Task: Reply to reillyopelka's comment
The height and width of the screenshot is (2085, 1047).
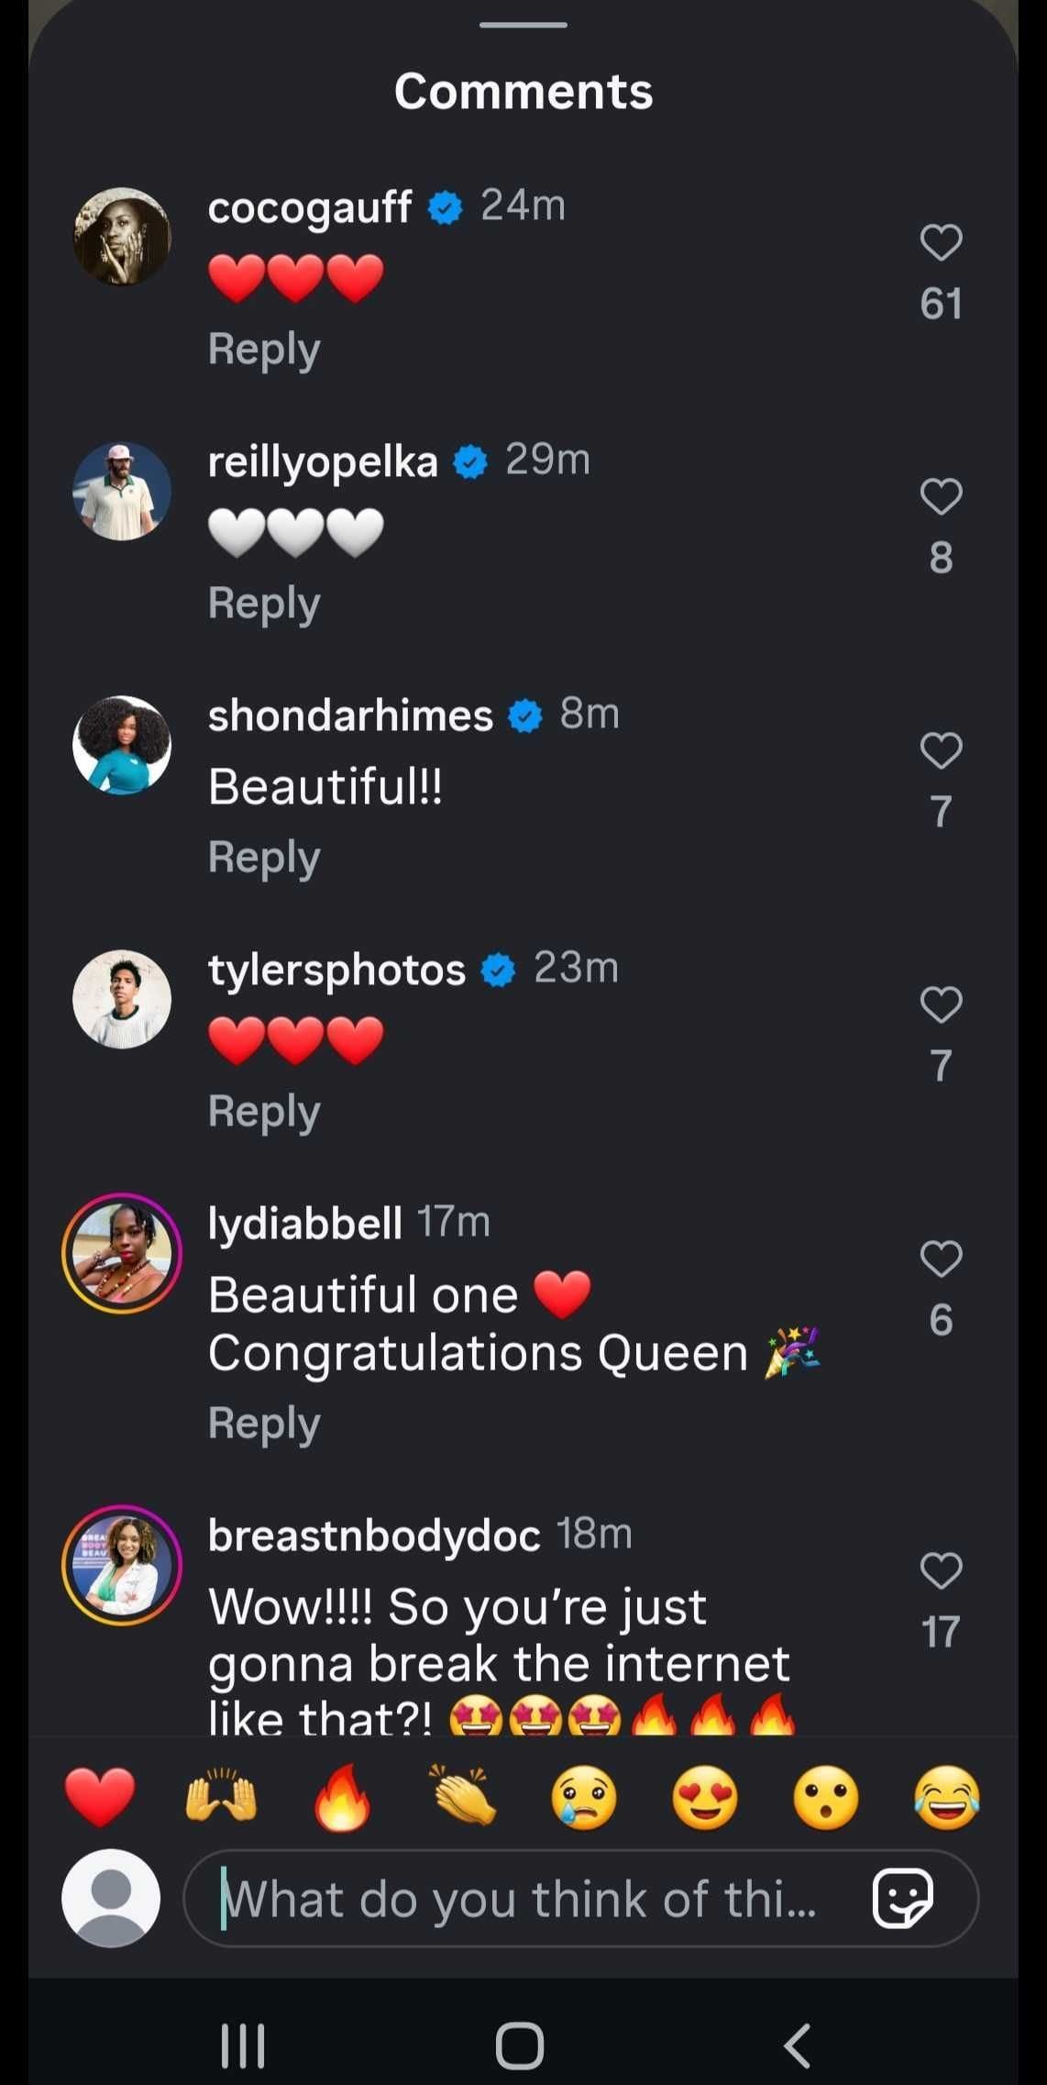Action: pyautogui.click(x=263, y=603)
